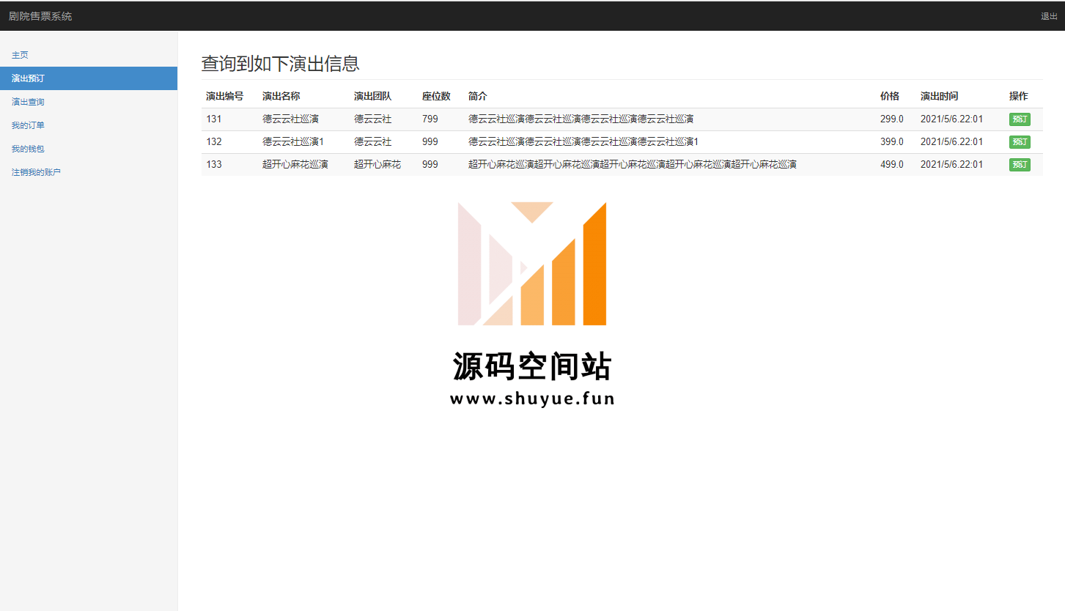Click team 德云云社 in row 131
This screenshot has width=1065, height=611.
tap(372, 119)
